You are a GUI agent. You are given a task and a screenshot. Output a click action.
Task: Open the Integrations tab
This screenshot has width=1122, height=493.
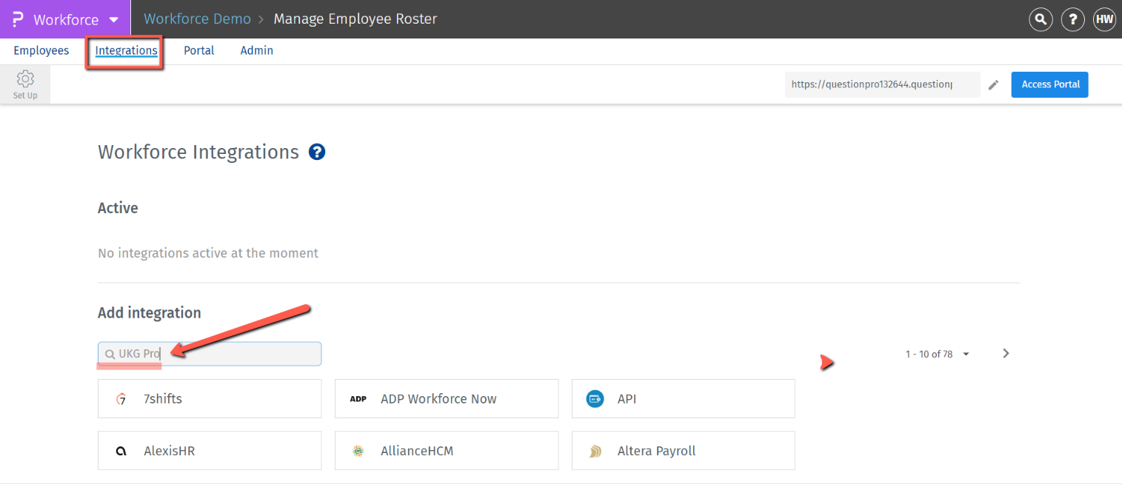point(126,51)
